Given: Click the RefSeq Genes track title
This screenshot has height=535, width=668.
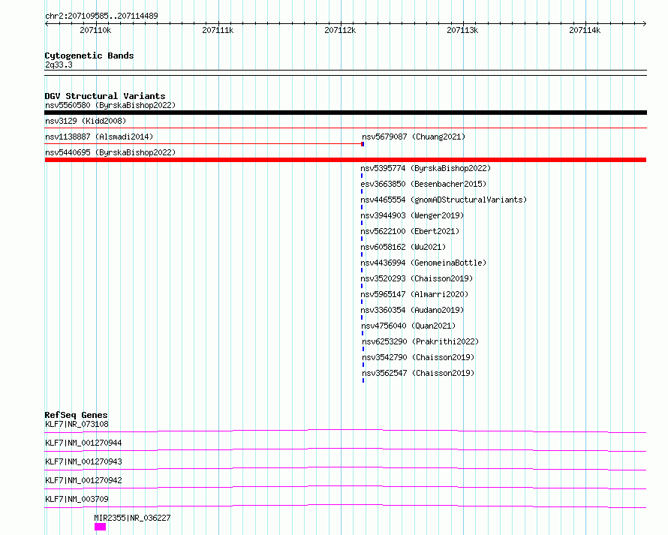Looking at the screenshot, I should tap(76, 415).
